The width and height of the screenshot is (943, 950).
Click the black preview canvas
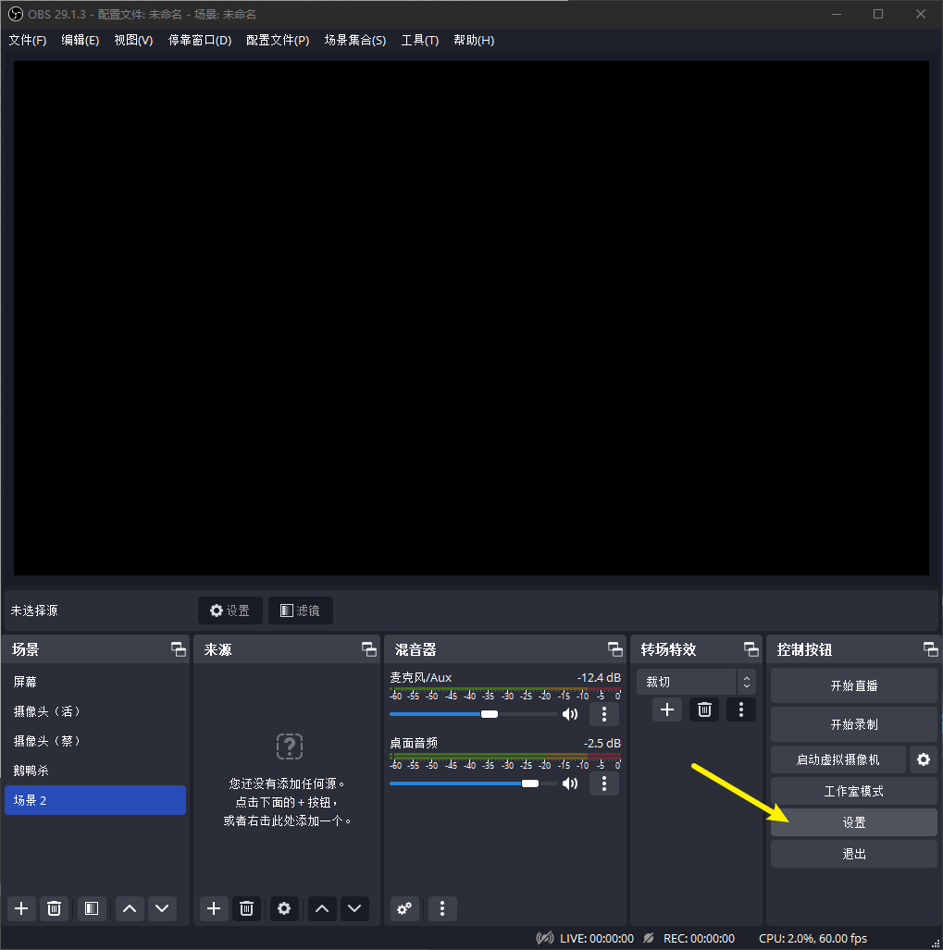[x=472, y=318]
